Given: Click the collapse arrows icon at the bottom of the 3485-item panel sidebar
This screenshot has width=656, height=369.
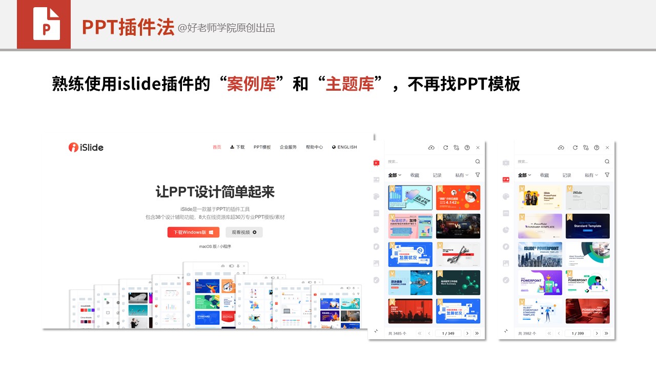Looking at the screenshot, I should [376, 331].
